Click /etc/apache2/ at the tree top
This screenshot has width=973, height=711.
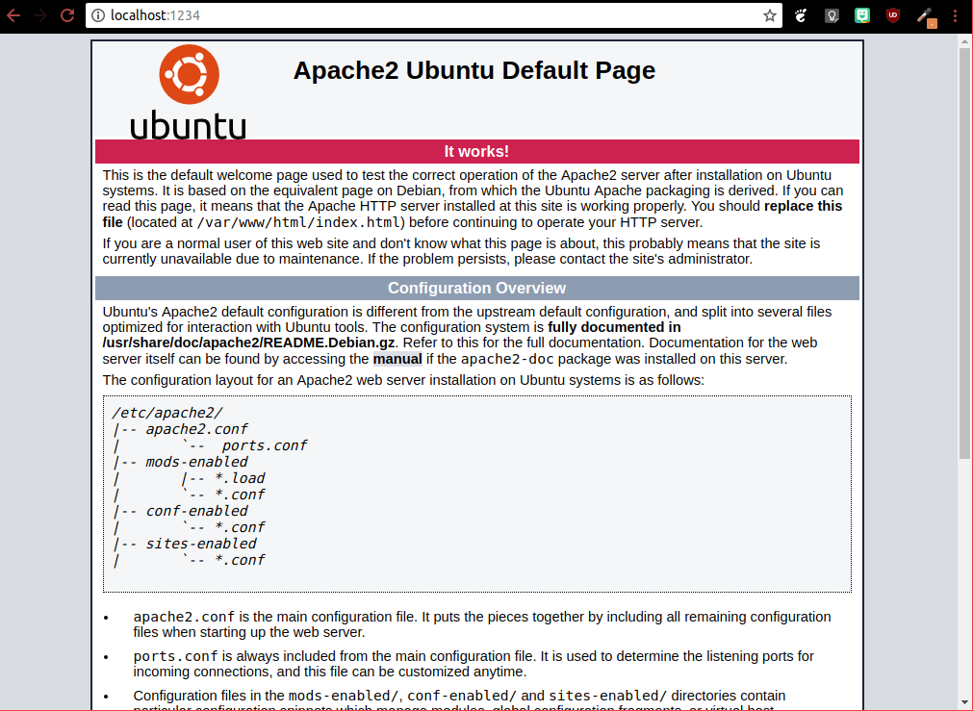[166, 413]
